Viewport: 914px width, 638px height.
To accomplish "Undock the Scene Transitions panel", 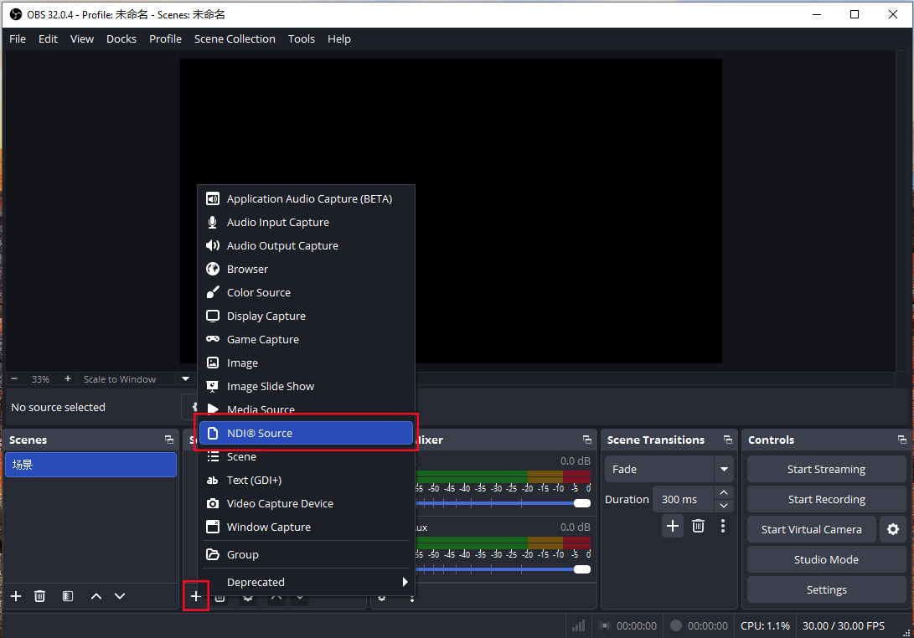I will pyautogui.click(x=727, y=440).
